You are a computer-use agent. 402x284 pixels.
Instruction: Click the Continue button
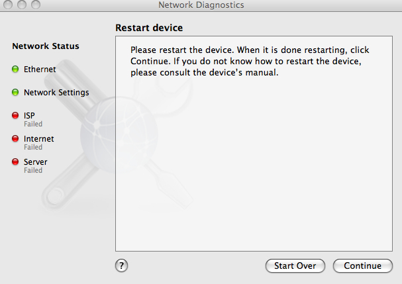(x=362, y=266)
